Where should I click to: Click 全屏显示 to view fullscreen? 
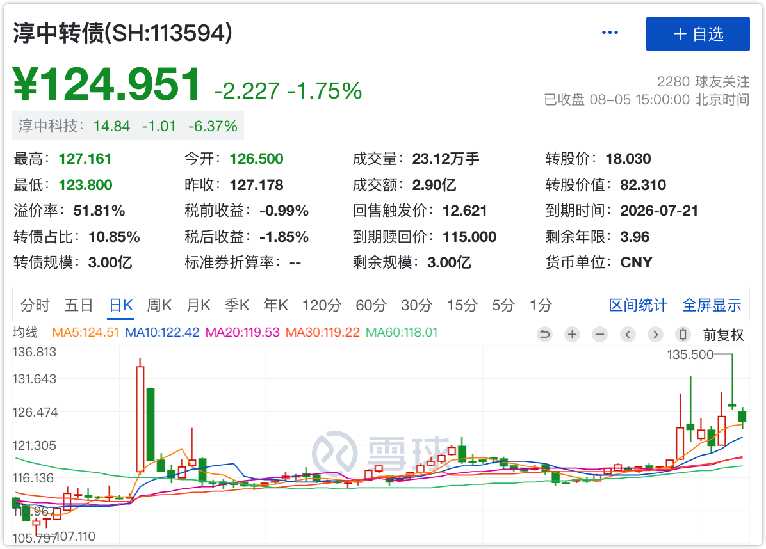click(712, 305)
